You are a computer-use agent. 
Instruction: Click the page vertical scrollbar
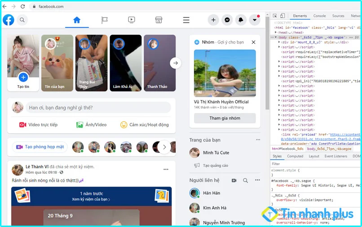[x=267, y=63]
